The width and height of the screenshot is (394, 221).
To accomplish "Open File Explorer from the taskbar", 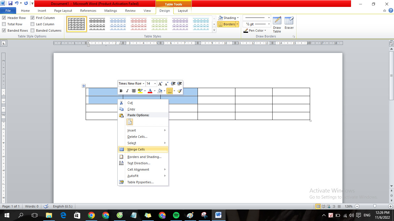I will [49, 215].
